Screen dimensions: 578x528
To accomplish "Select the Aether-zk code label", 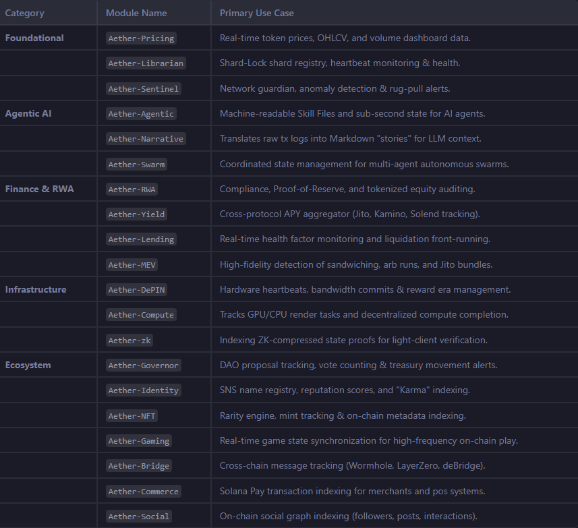I will tap(130, 341).
